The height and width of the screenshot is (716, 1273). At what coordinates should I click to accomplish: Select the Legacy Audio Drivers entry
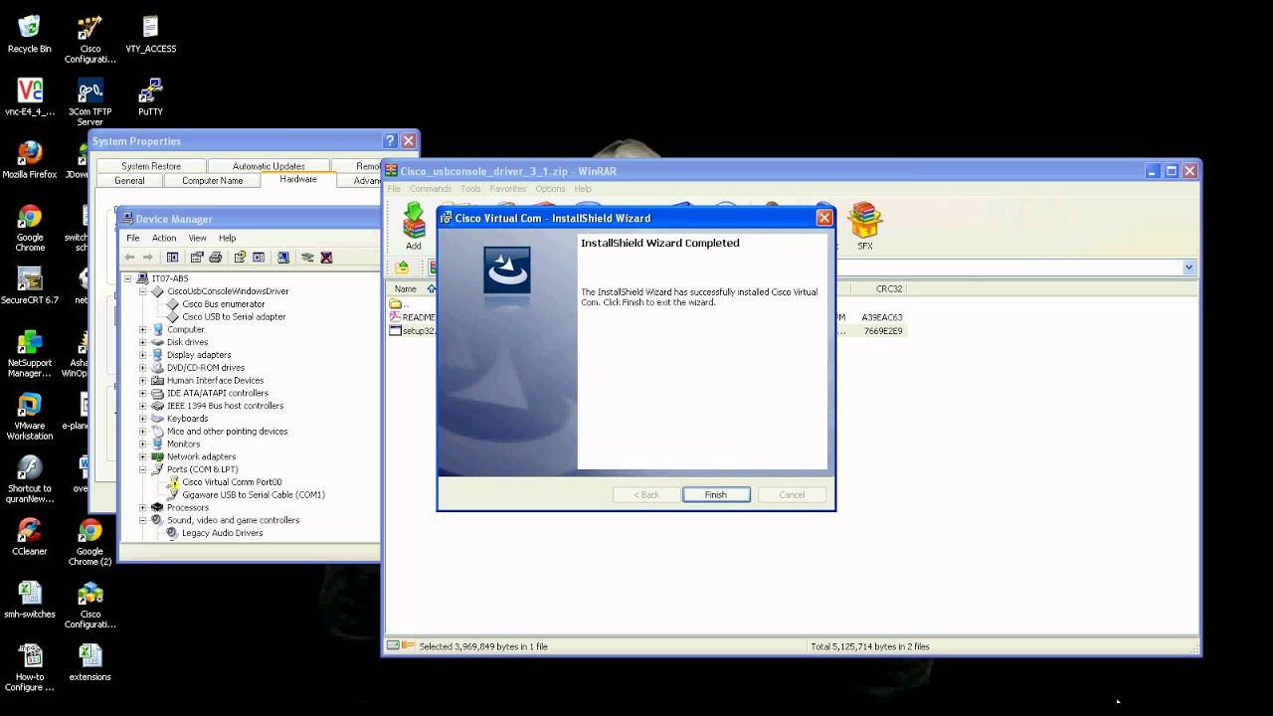click(x=223, y=533)
